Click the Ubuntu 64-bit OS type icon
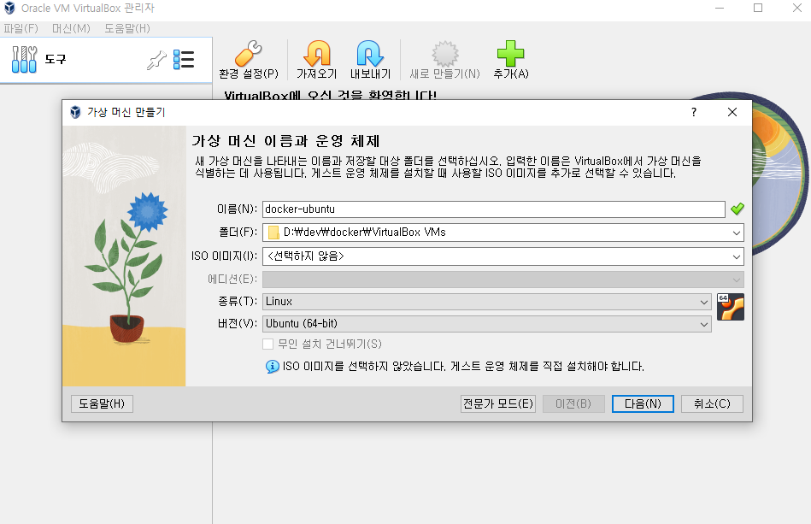Viewport: 811px width, 524px height. pyautogui.click(x=731, y=307)
